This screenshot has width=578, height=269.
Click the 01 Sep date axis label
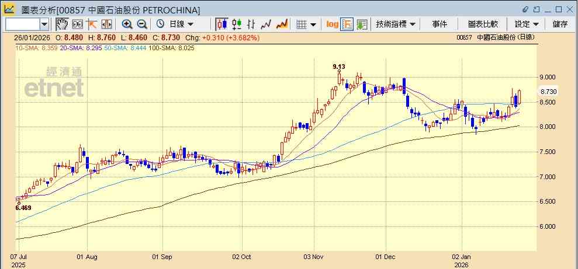(x=162, y=257)
